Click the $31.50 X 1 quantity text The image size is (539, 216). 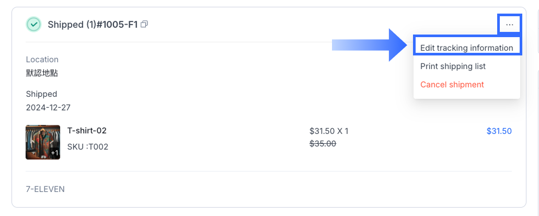coord(329,131)
